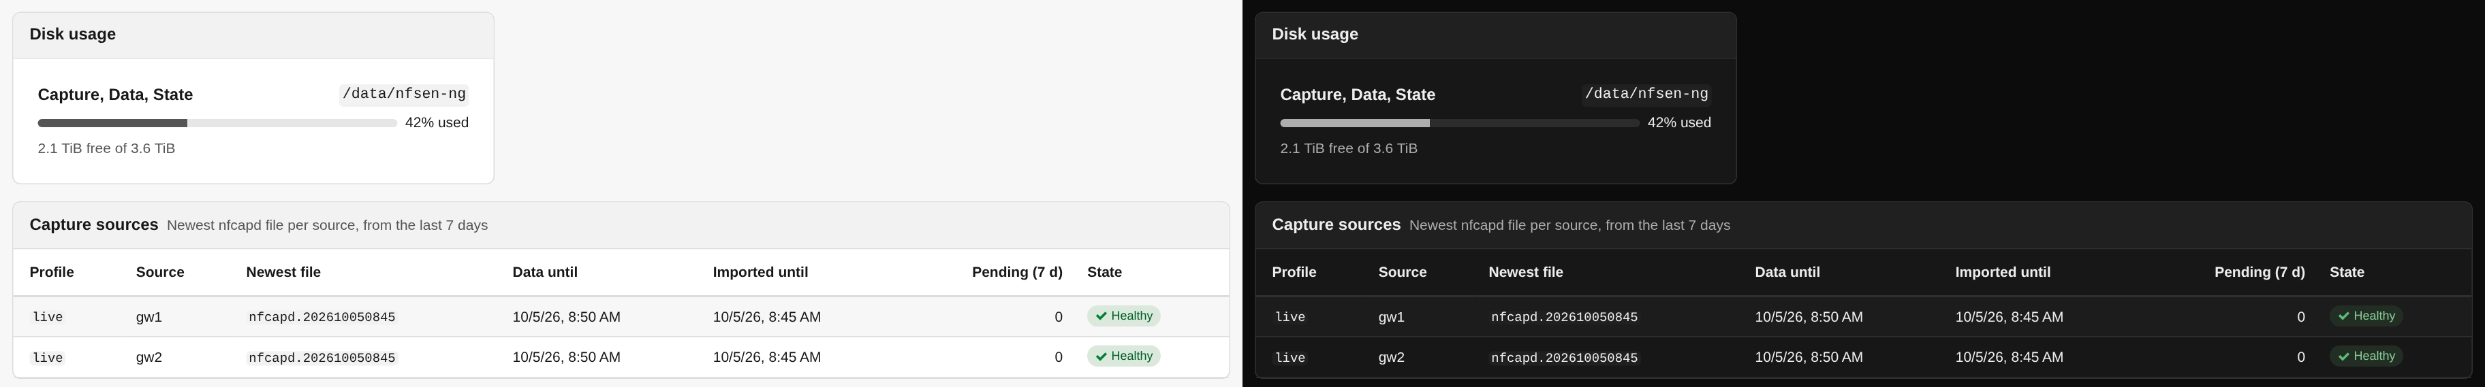Click 'live' profile in gw1 row, dark table
Screen dimensions: 2485x387
pyautogui.click(x=1291, y=317)
